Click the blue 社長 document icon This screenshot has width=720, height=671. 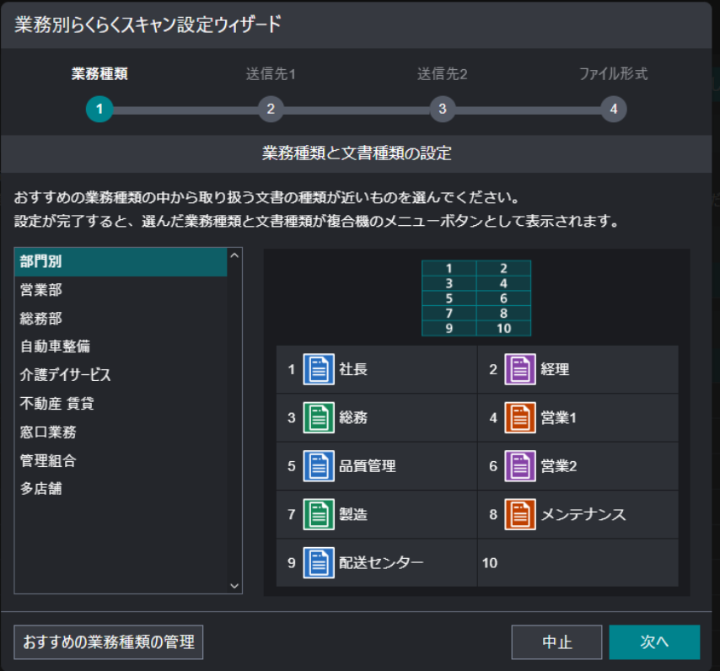pyautogui.click(x=319, y=369)
